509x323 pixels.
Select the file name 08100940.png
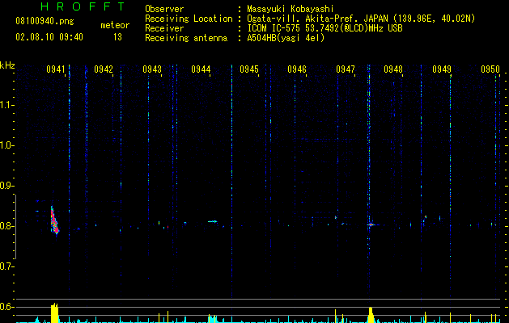pyautogui.click(x=45, y=22)
